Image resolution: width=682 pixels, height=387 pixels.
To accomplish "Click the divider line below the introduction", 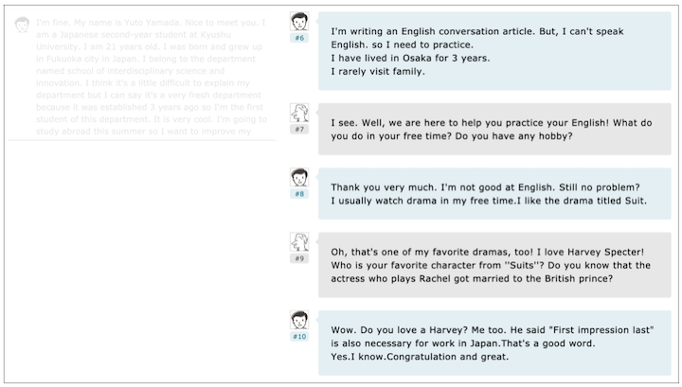I will pyautogui.click(x=142, y=140).
